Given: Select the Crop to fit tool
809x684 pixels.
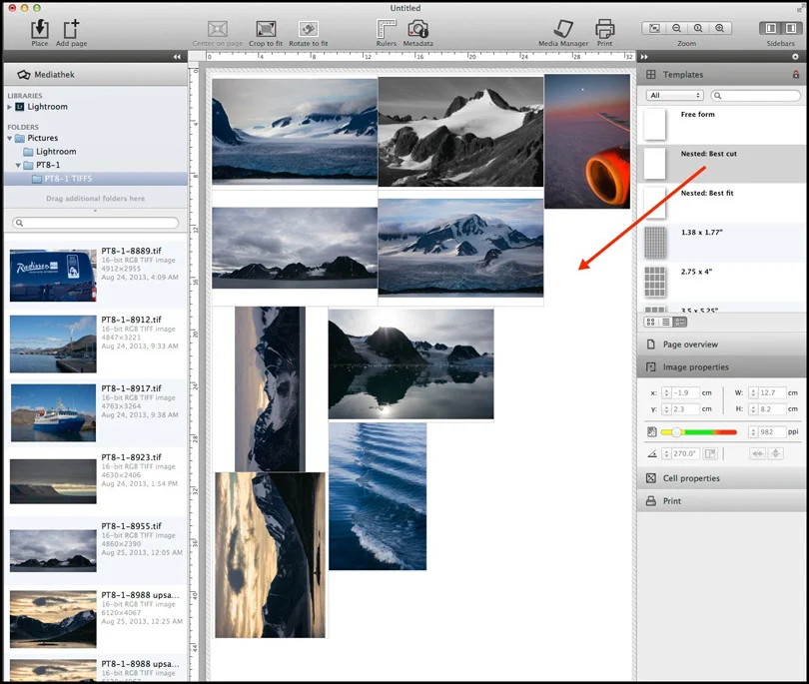Looking at the screenshot, I should pyautogui.click(x=266, y=29).
